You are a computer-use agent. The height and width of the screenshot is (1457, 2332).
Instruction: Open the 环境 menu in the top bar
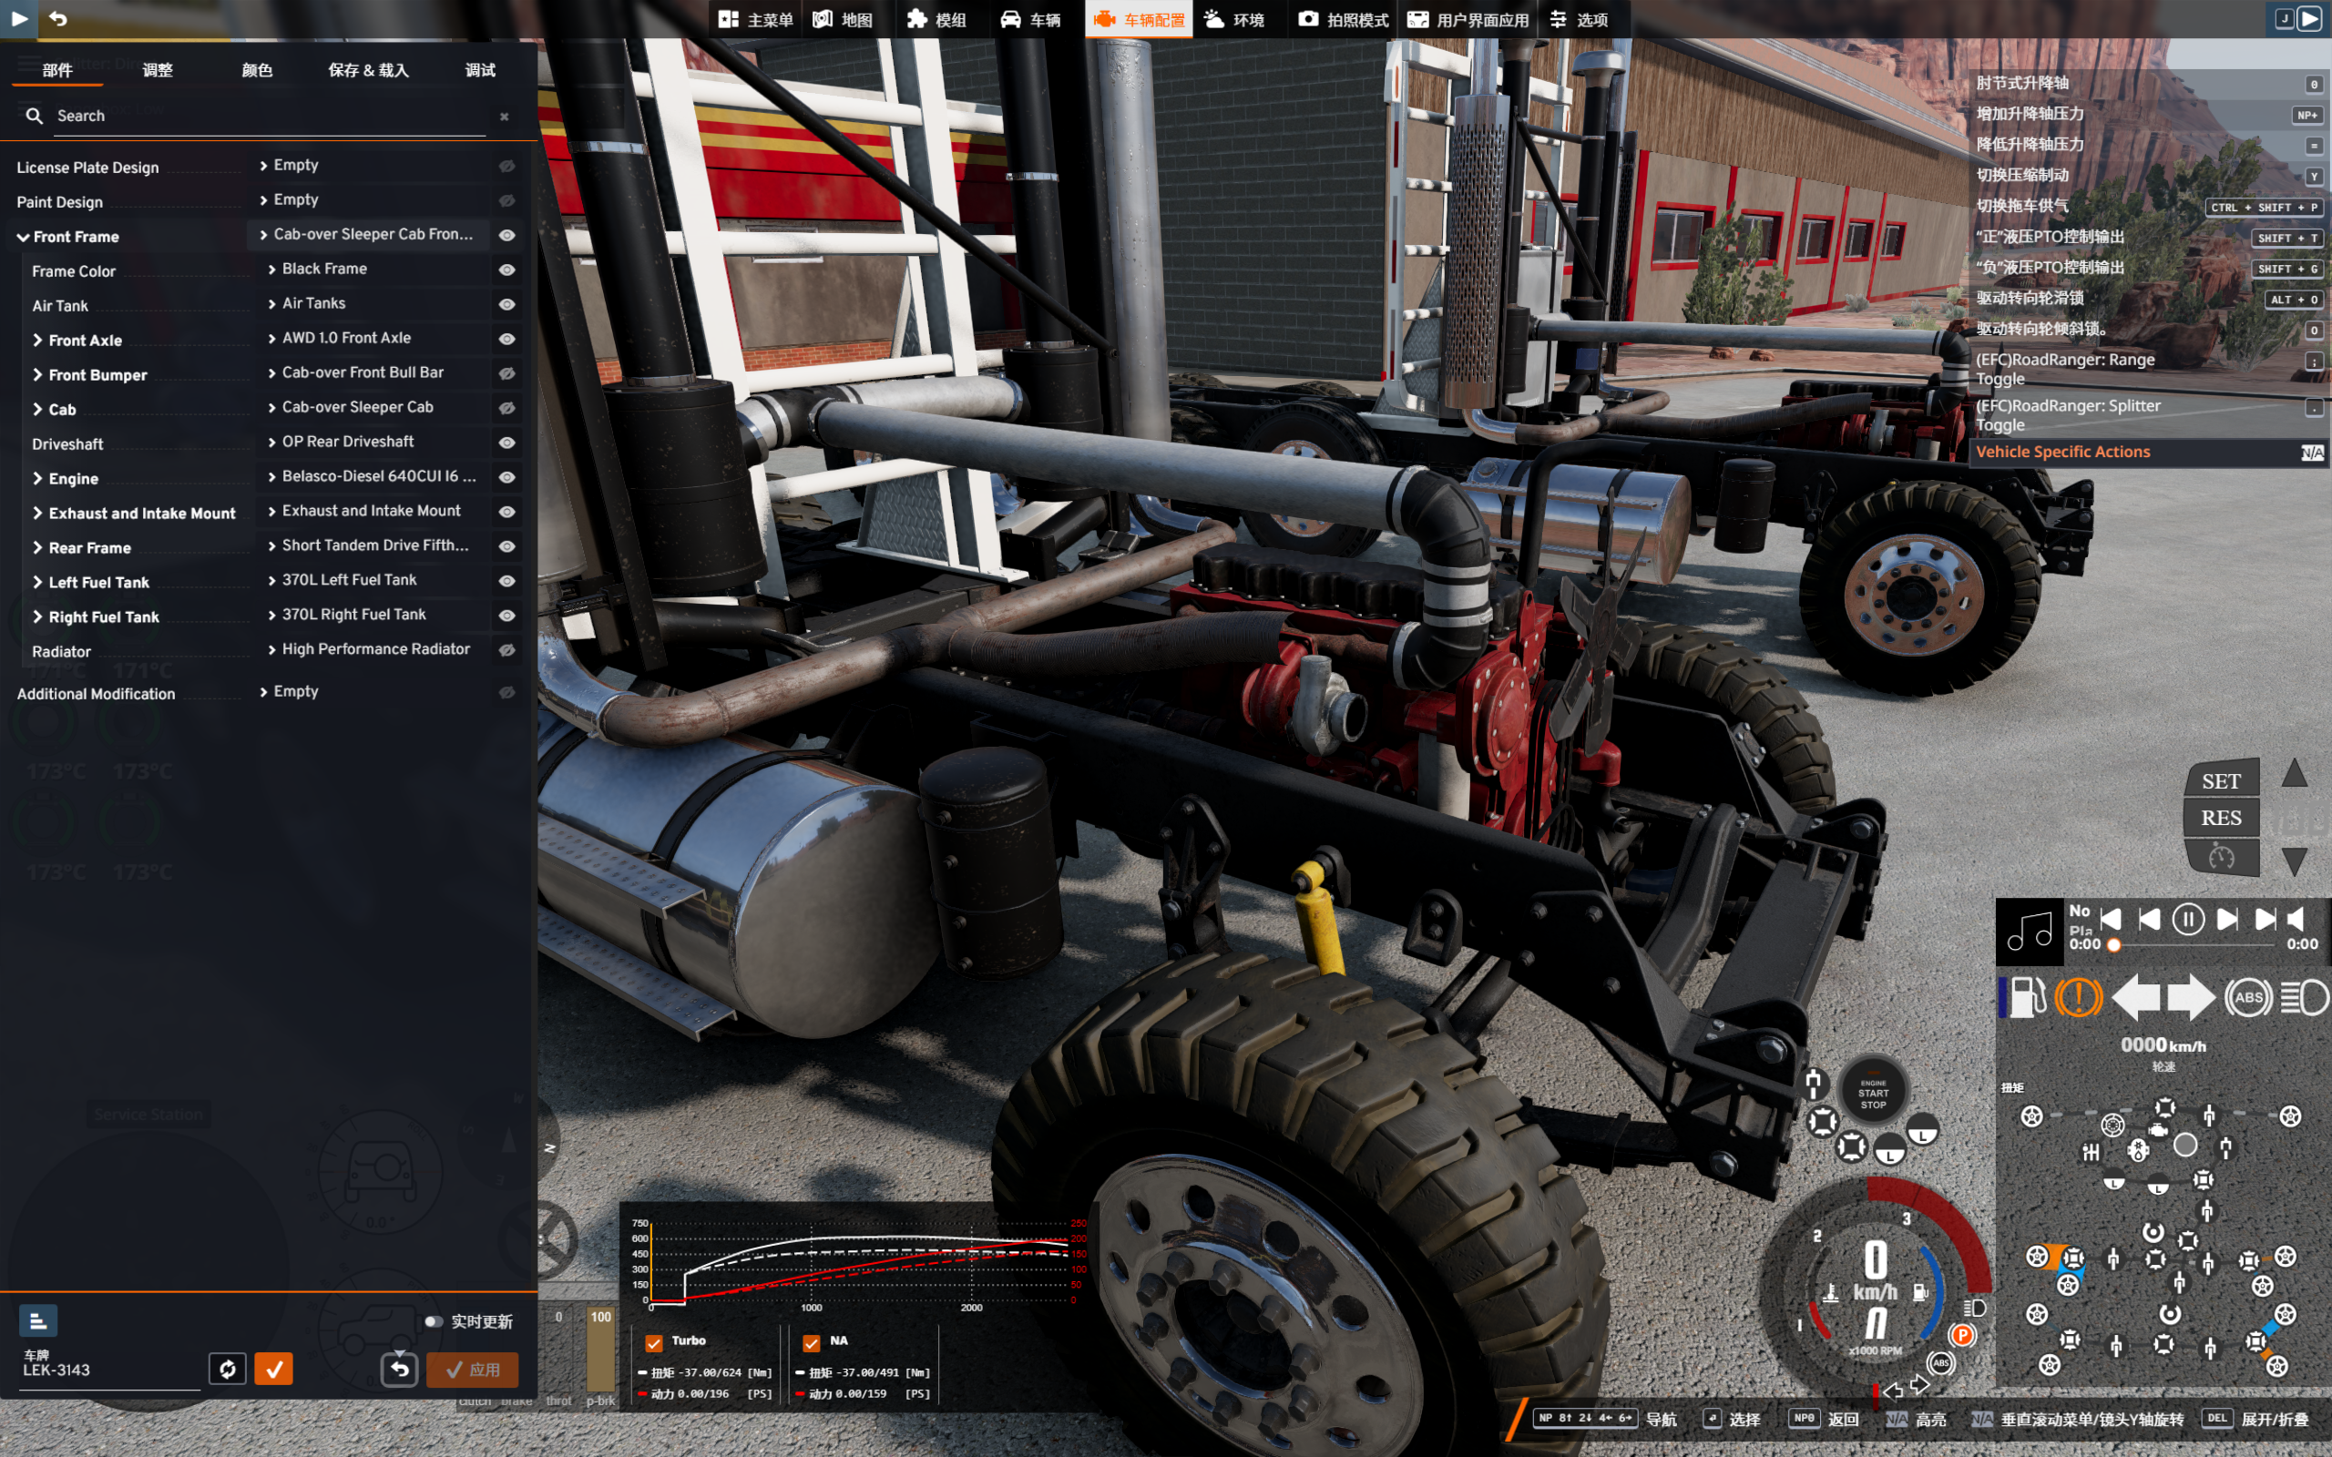point(1235,19)
